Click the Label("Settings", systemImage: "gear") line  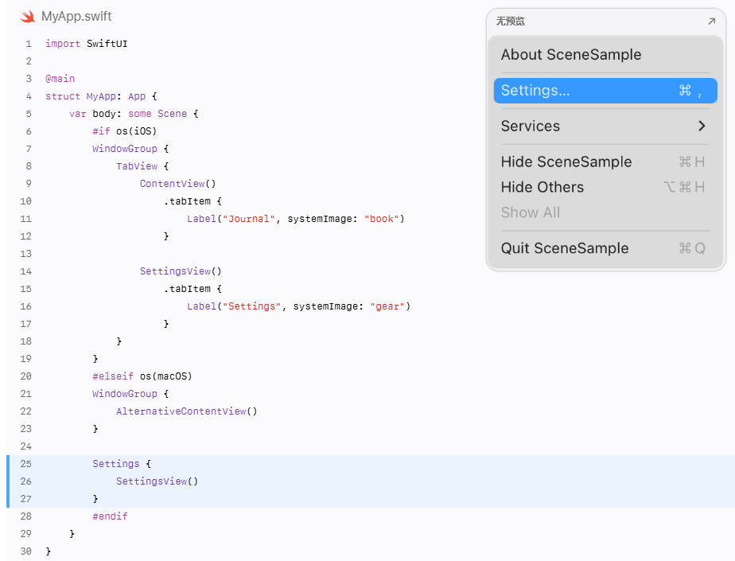point(298,306)
